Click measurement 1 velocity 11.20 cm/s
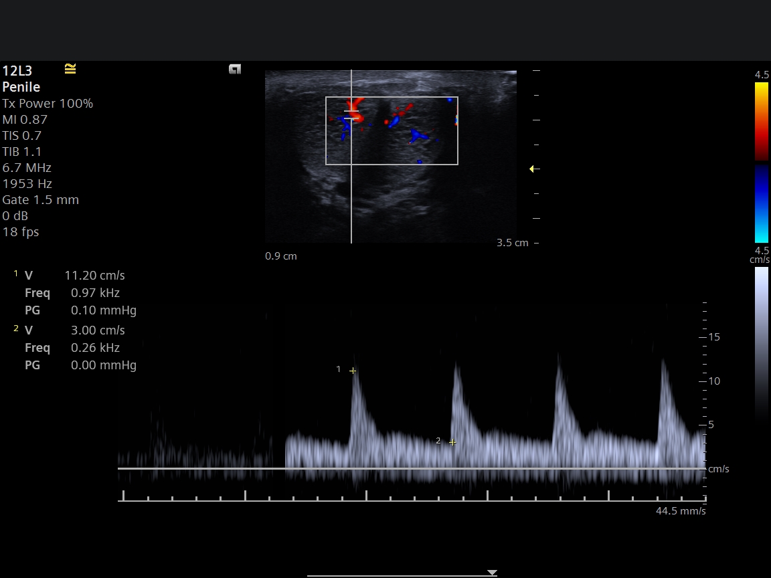Image resolution: width=771 pixels, height=578 pixels. [x=94, y=276]
